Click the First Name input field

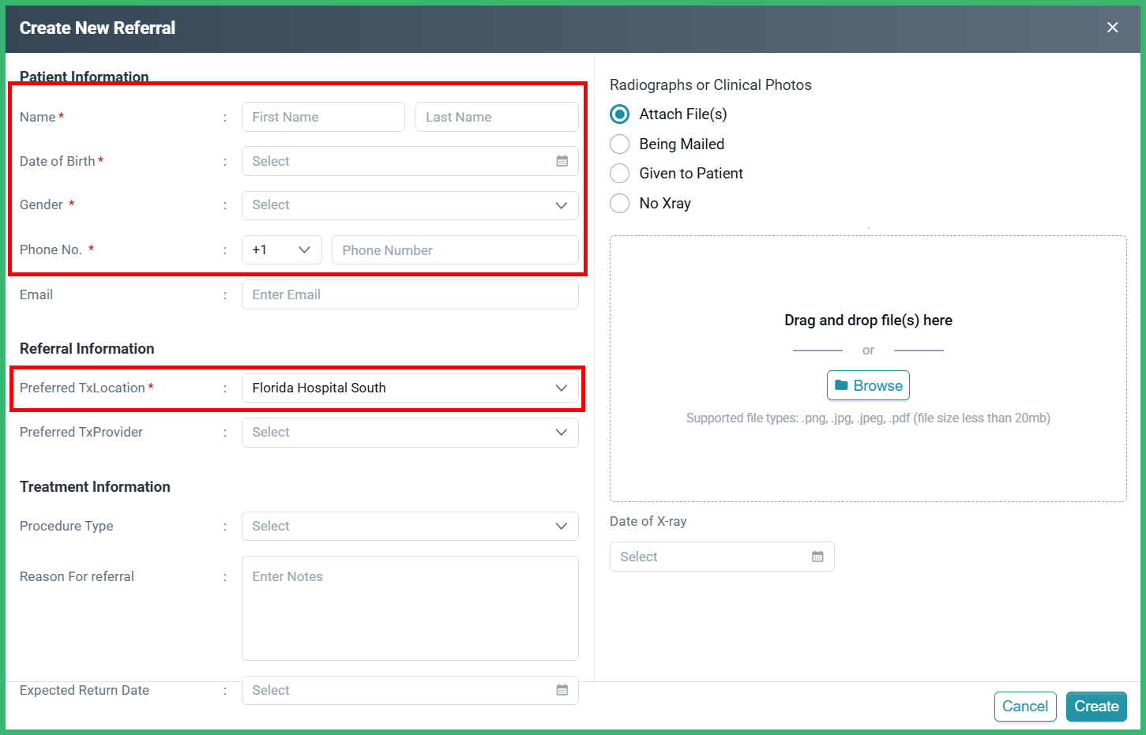pos(323,116)
